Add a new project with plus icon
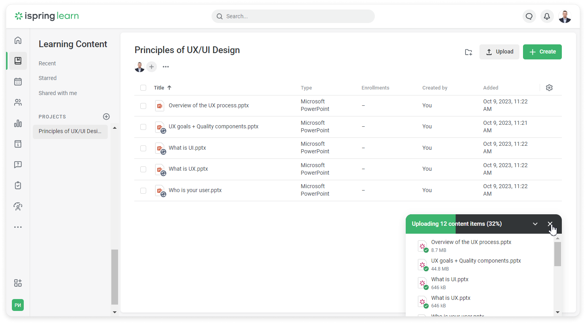Screen dimensions: 586x324 (x=106, y=116)
